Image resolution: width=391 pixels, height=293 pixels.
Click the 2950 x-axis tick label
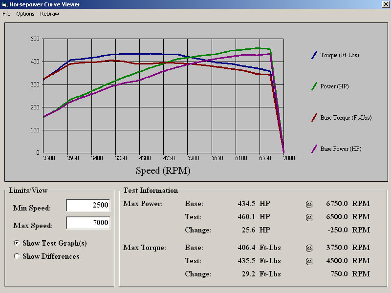(73, 158)
